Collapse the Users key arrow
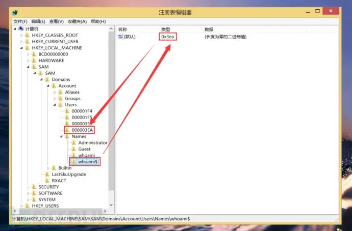352x231 pixels. pyautogui.click(x=55, y=105)
